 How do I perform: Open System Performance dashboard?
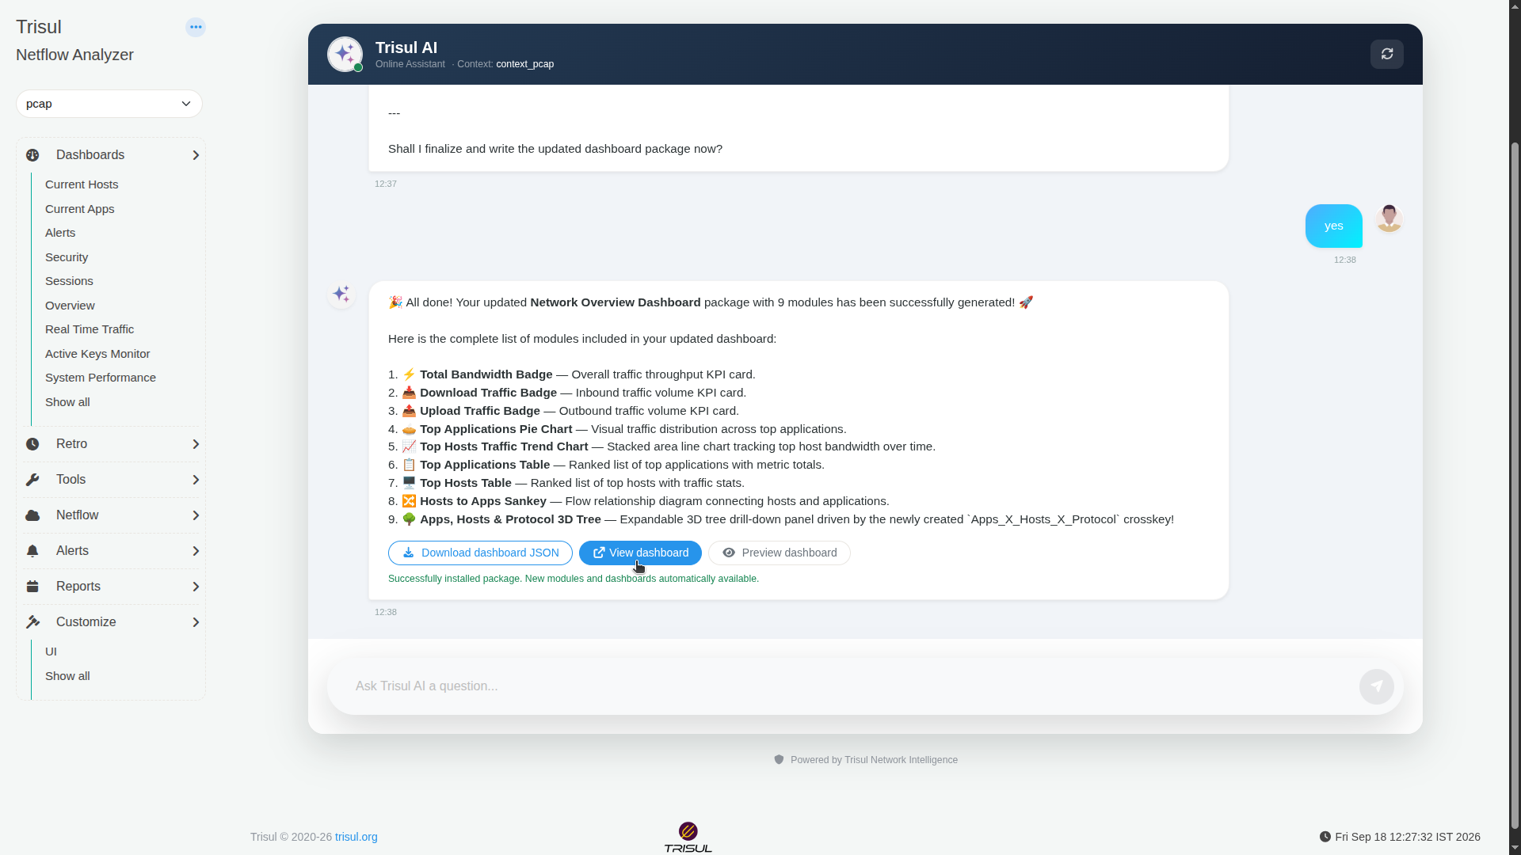pos(101,378)
